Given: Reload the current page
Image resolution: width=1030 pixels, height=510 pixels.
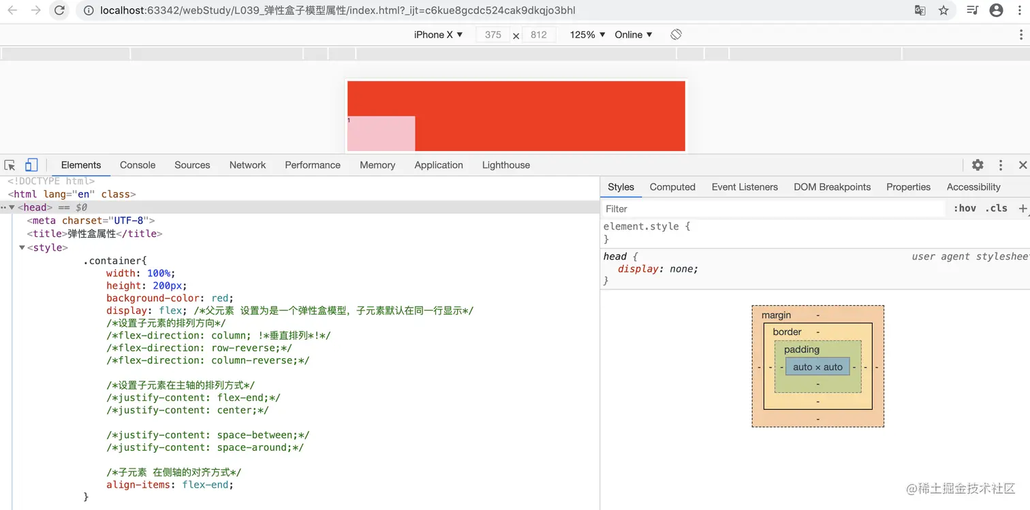Looking at the screenshot, I should 59,10.
